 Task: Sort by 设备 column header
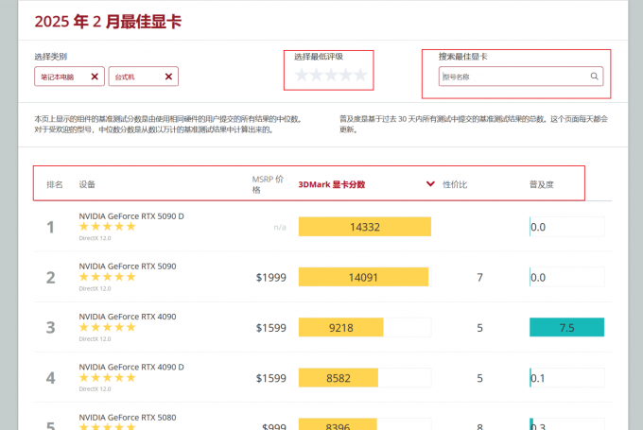87,184
